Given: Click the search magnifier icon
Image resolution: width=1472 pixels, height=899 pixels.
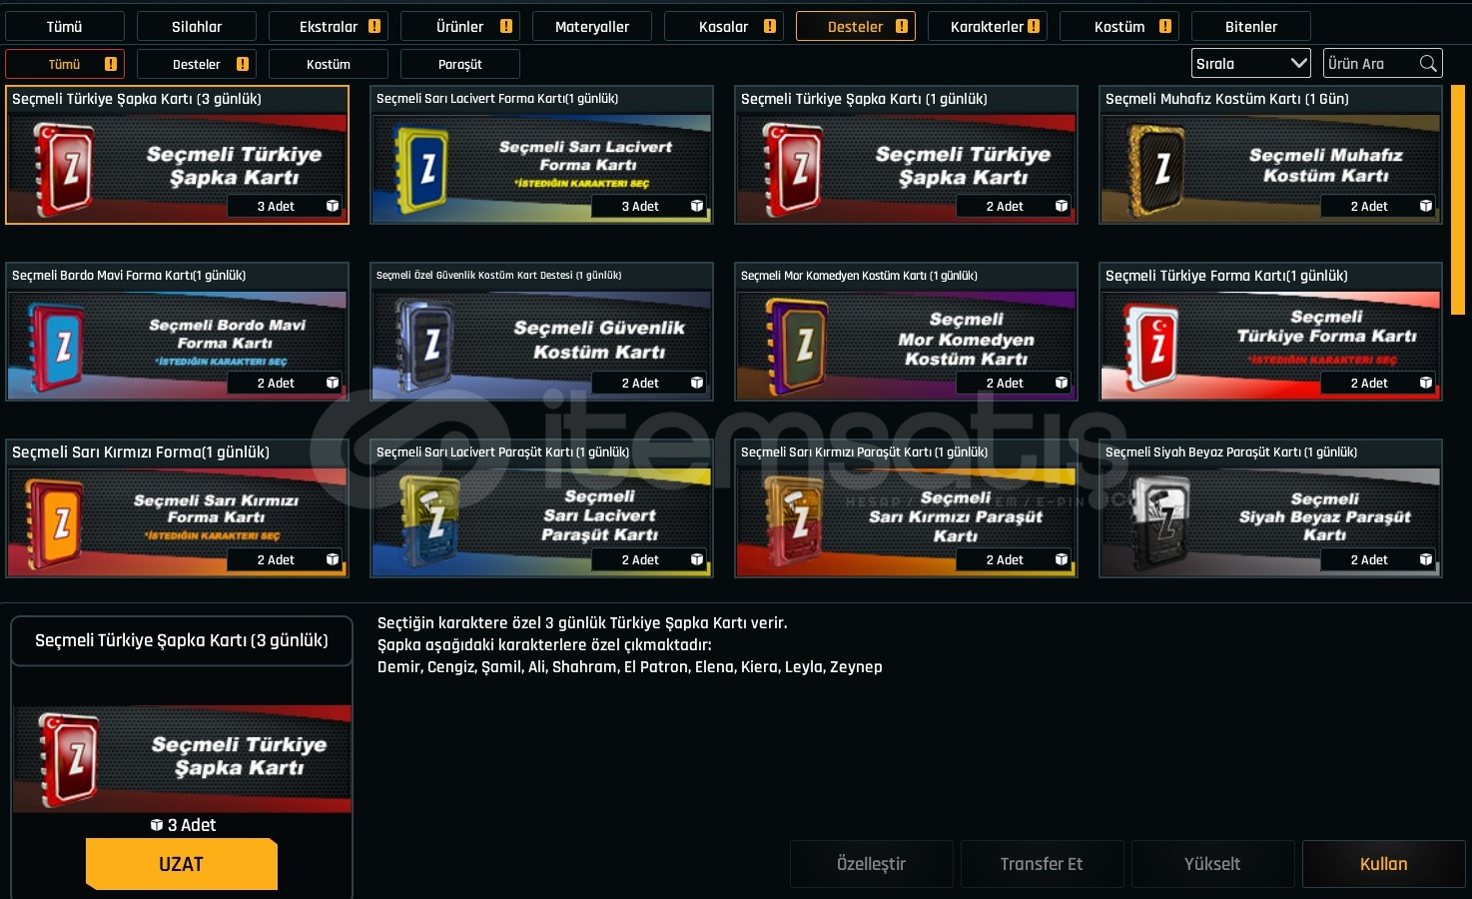Looking at the screenshot, I should [x=1428, y=64].
